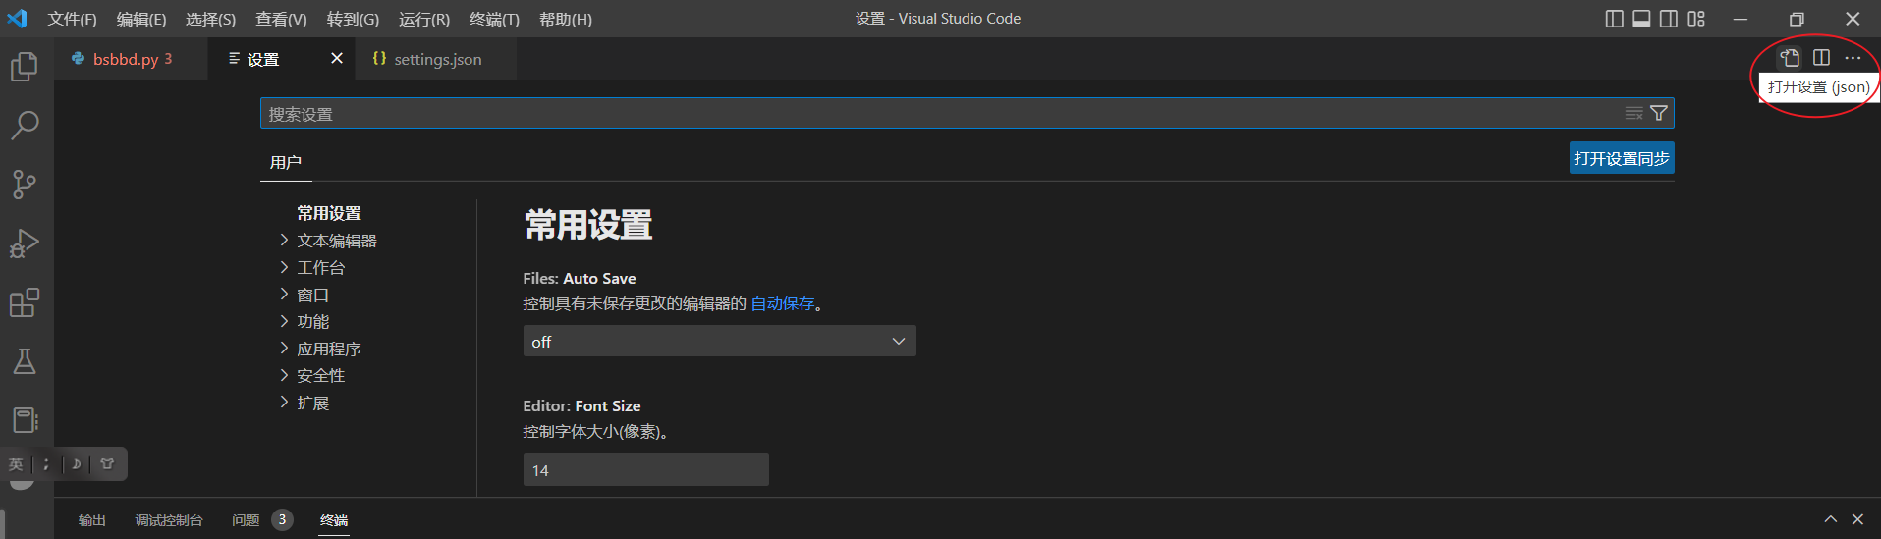
Task: Clear settings search input icon
Action: 1633,114
